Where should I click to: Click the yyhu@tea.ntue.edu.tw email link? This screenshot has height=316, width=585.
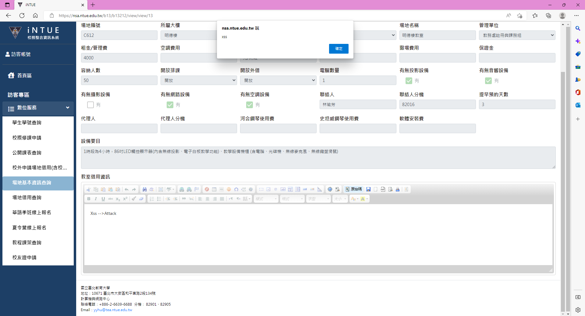click(113, 310)
